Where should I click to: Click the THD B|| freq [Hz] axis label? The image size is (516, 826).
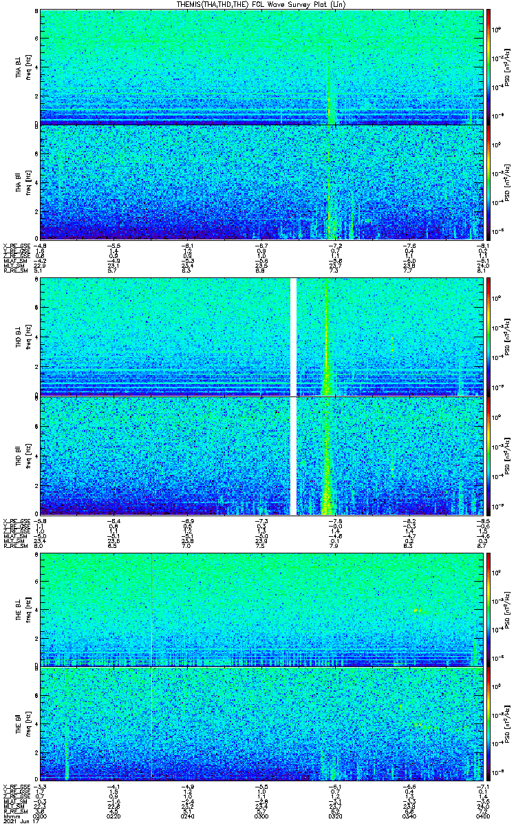[x=28, y=456]
